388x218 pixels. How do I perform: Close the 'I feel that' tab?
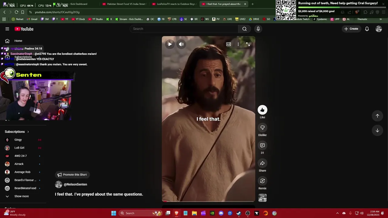click(245, 4)
